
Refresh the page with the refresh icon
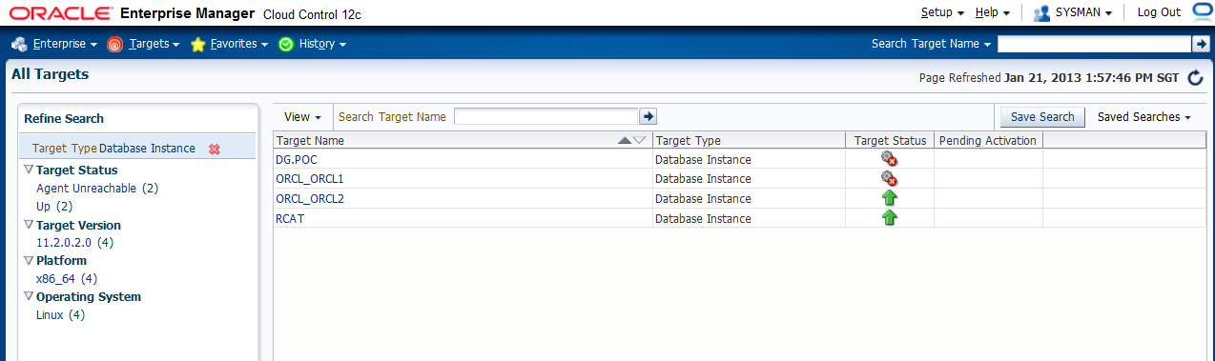tap(1196, 78)
